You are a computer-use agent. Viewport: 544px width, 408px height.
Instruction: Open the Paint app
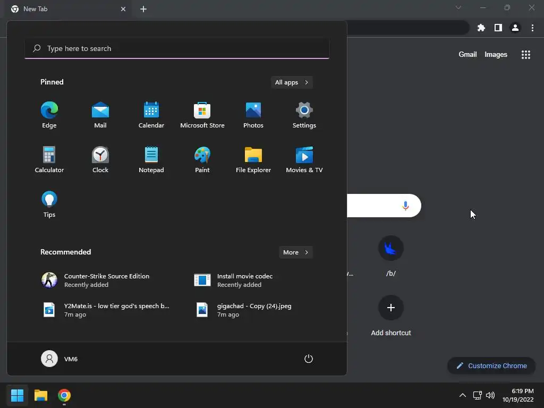(202, 159)
